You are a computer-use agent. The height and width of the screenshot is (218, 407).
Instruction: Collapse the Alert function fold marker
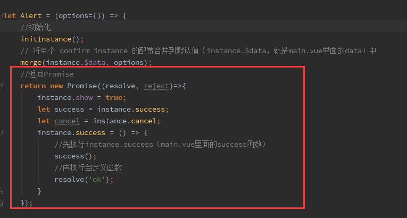click(x=2, y=15)
